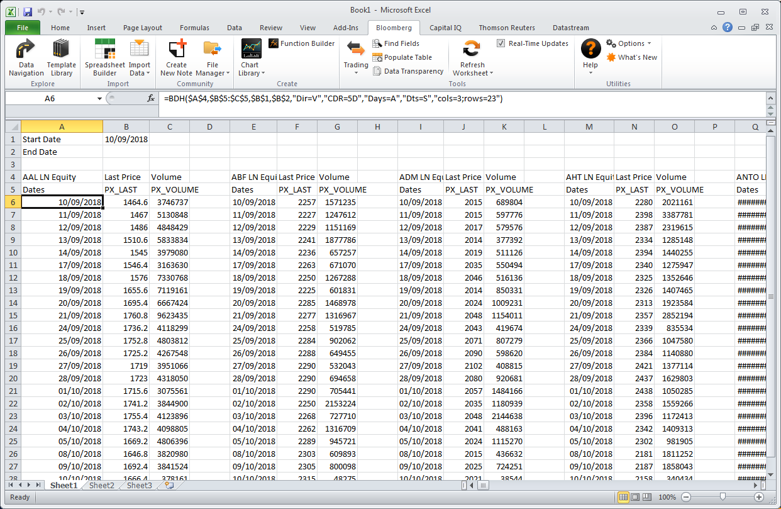Save the workbook from Quick Access Toolbar

(27, 11)
